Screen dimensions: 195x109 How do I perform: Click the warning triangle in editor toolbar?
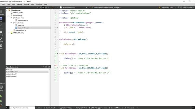click(160, 8)
